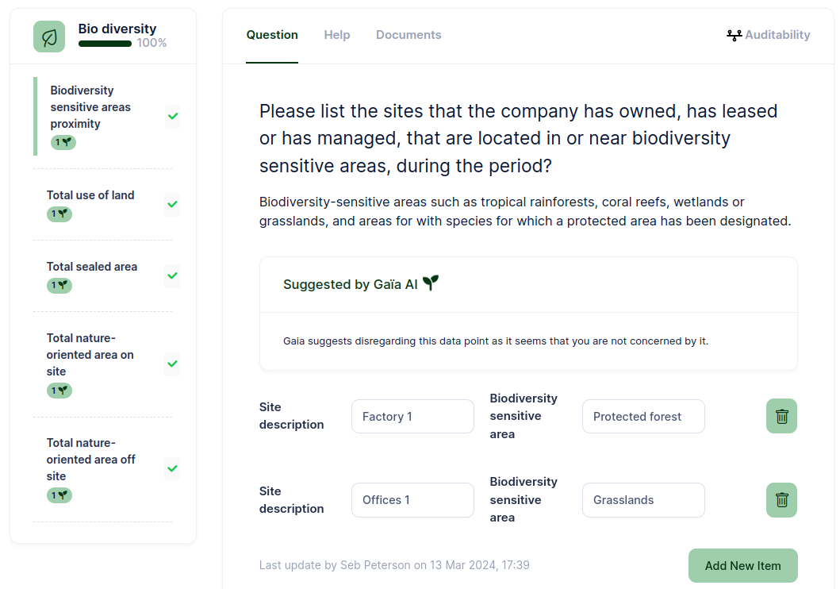
Task: Edit the Grasslands sensitive area field
Action: pos(643,500)
